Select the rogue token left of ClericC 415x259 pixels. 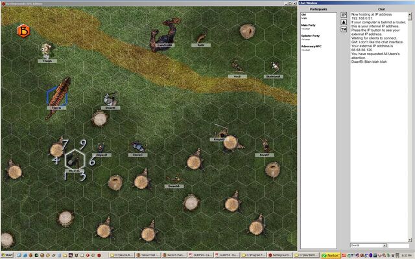[101, 147]
